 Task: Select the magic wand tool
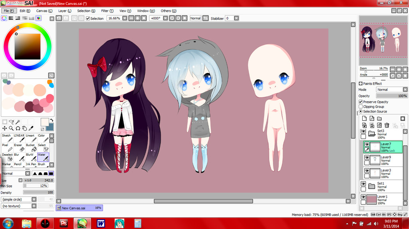coord(18,122)
